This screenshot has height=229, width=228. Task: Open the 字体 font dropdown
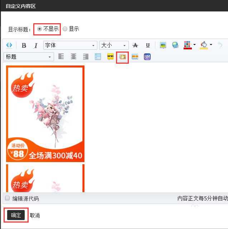[x=70, y=45]
